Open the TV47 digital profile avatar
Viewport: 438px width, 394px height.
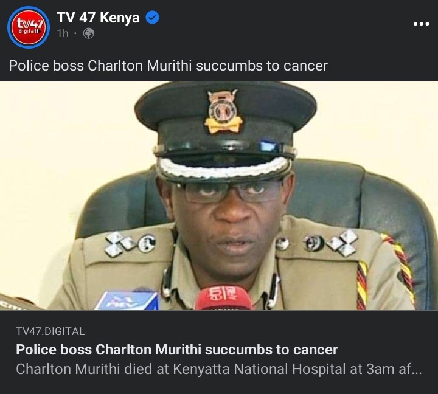(29, 27)
